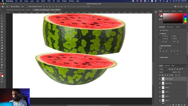The height and width of the screenshot is (106, 188).
Task: Switch to the Adjustments tab
Action: 170,27
